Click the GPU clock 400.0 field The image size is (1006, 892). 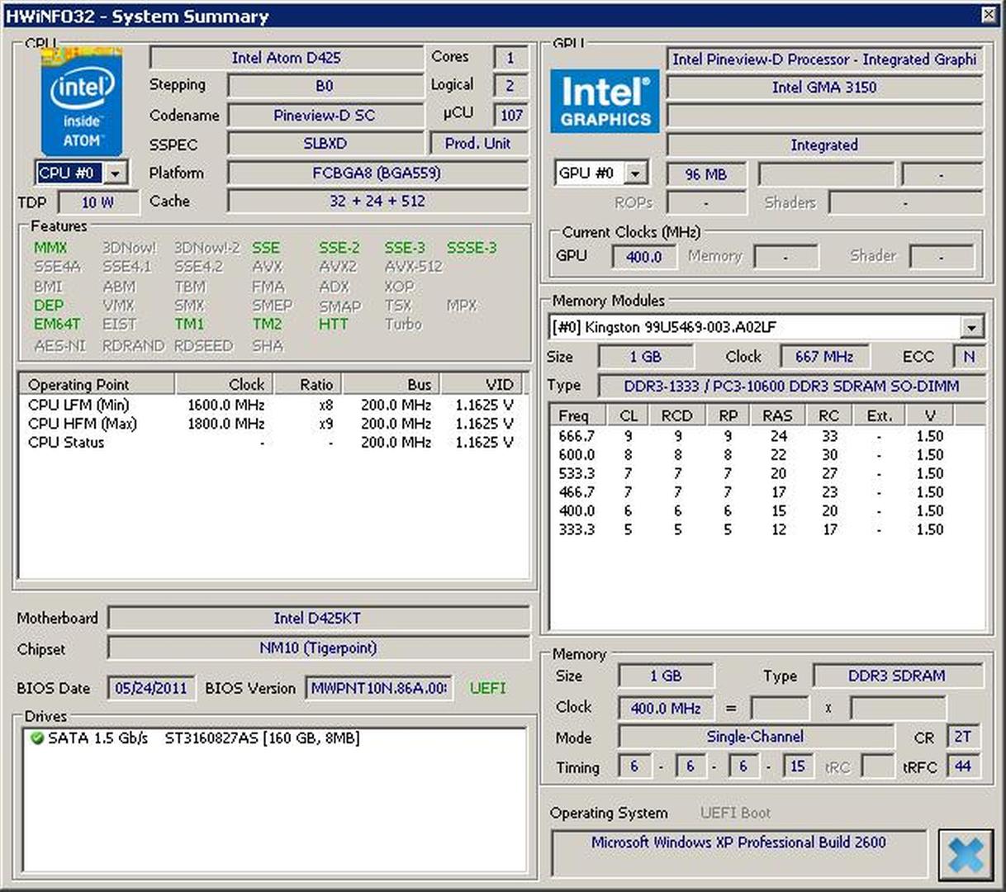(x=643, y=257)
